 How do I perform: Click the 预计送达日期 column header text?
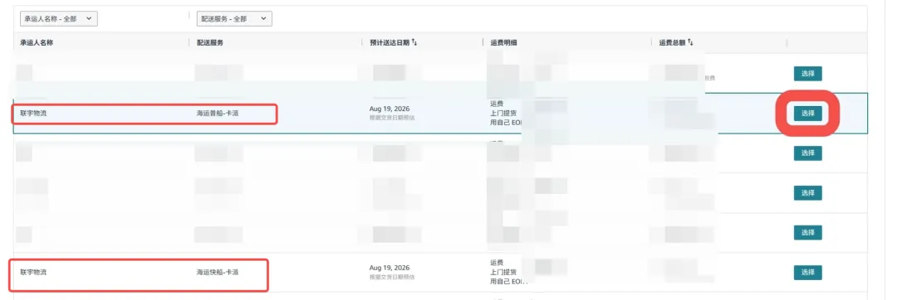pos(390,43)
